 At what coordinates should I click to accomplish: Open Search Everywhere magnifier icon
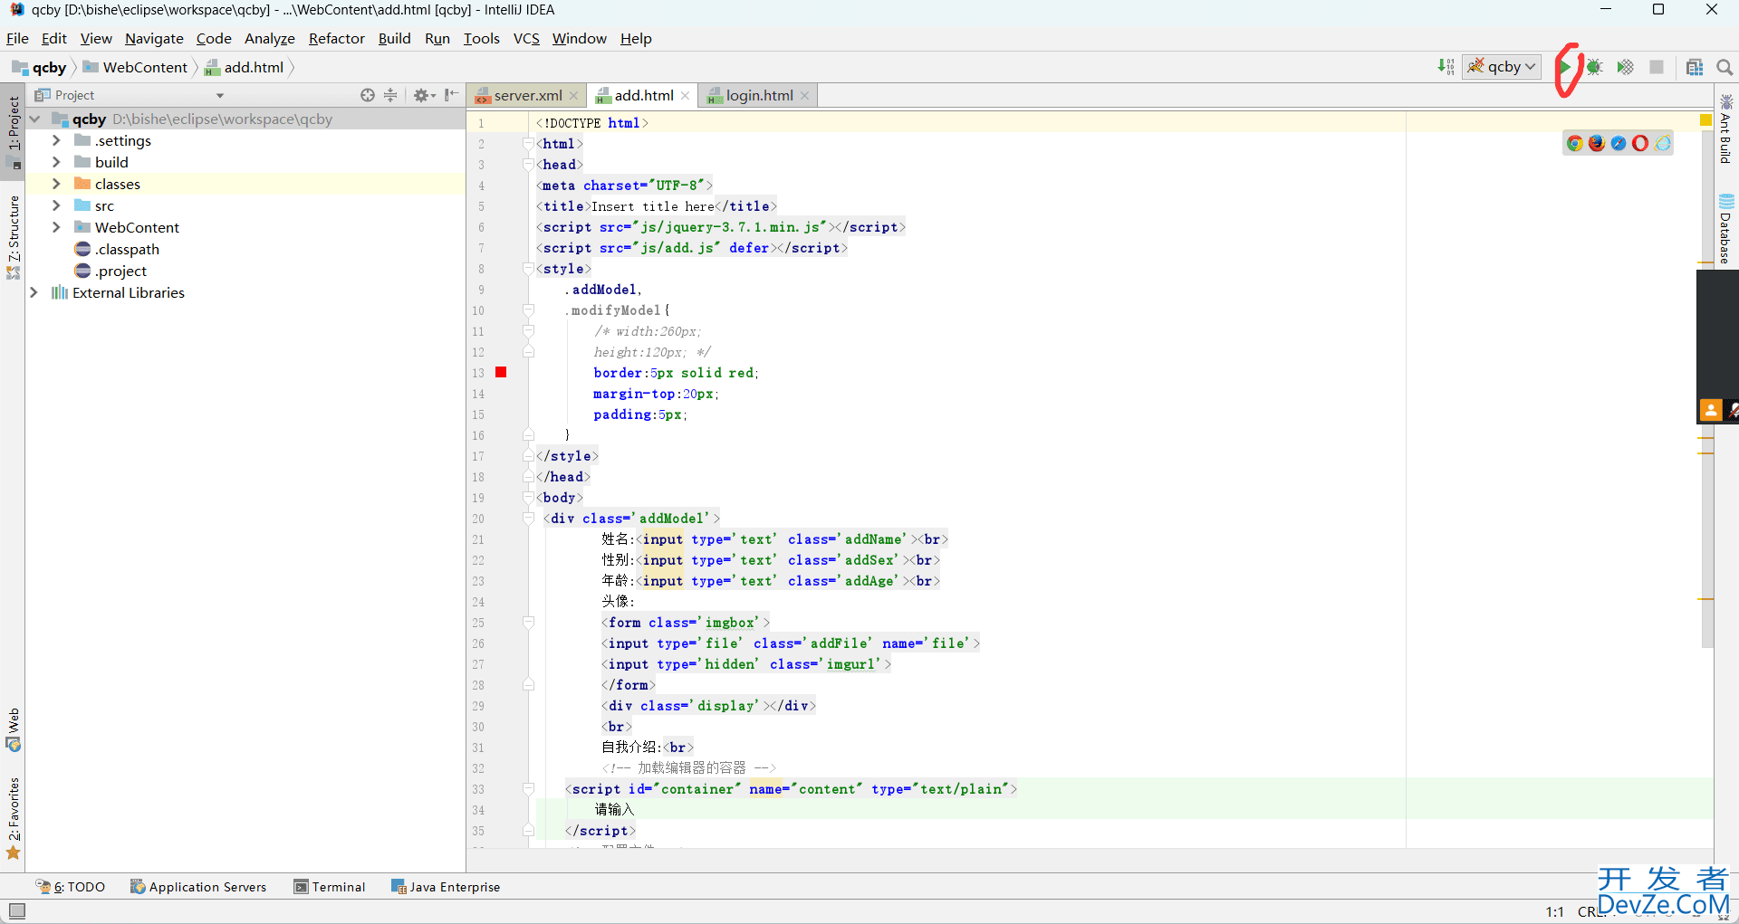tap(1725, 67)
